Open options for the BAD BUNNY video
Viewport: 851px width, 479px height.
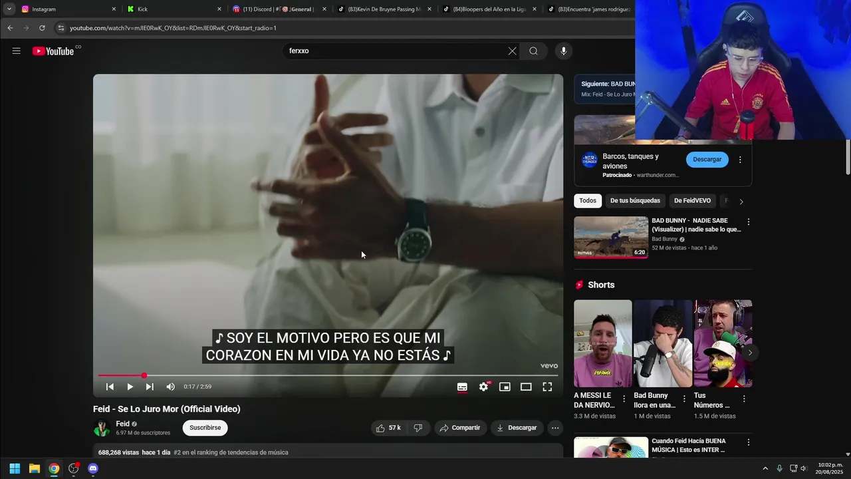tap(749, 222)
